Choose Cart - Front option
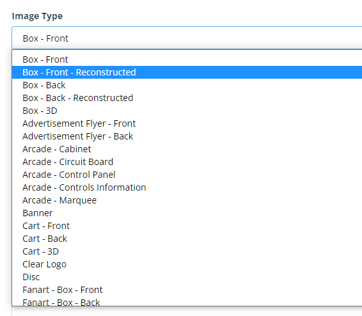This screenshot has width=362, height=316. 187,226
